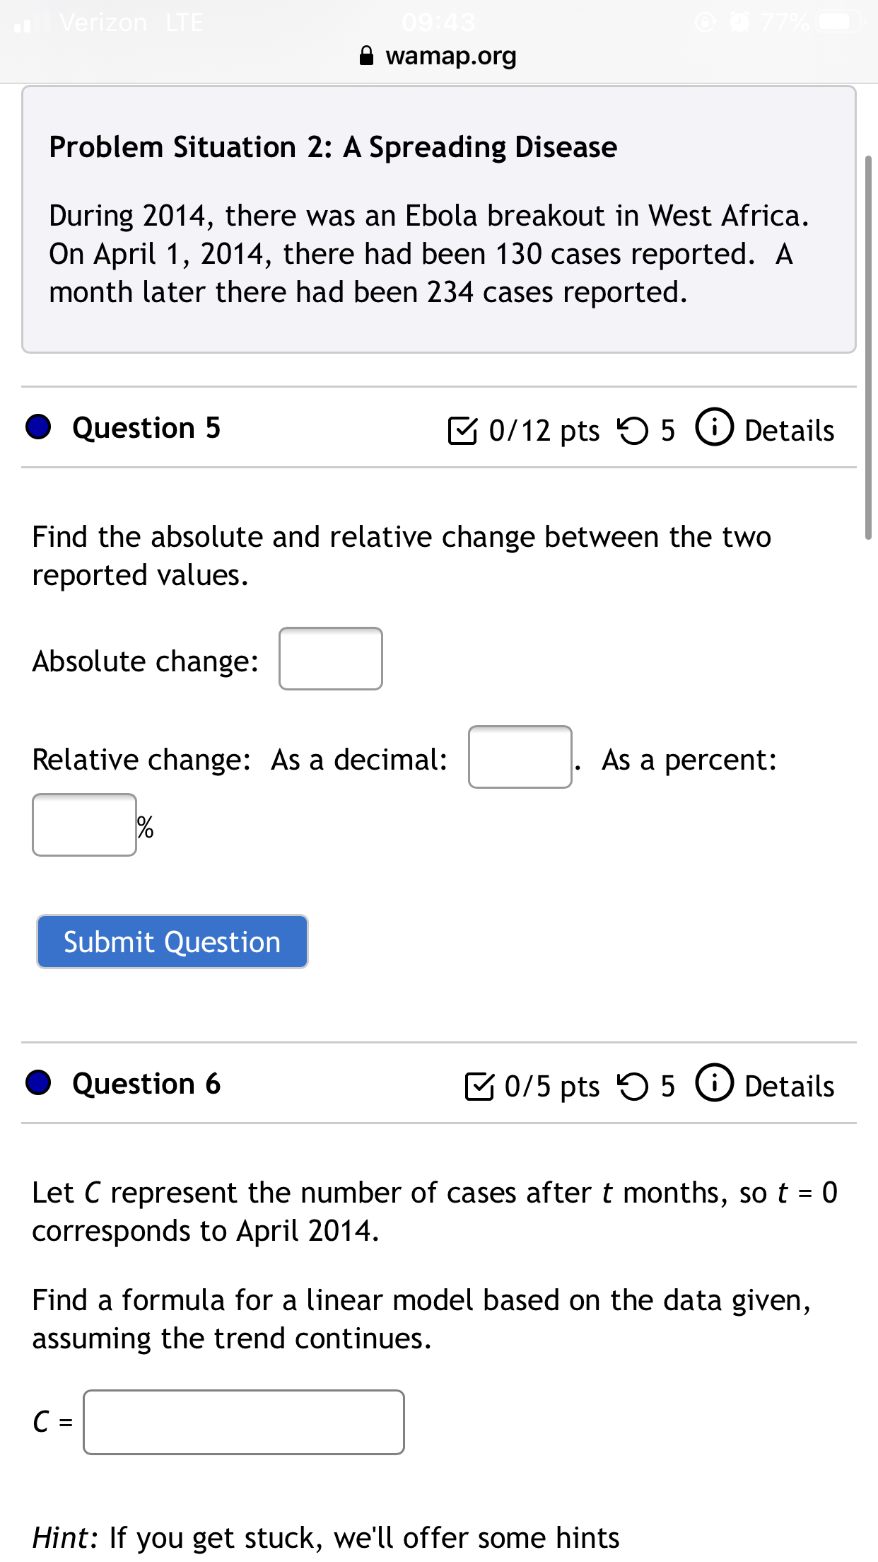Viewport: 878px width, 1562px height.
Task: Tap the wamap.org address bar
Action: [438, 56]
